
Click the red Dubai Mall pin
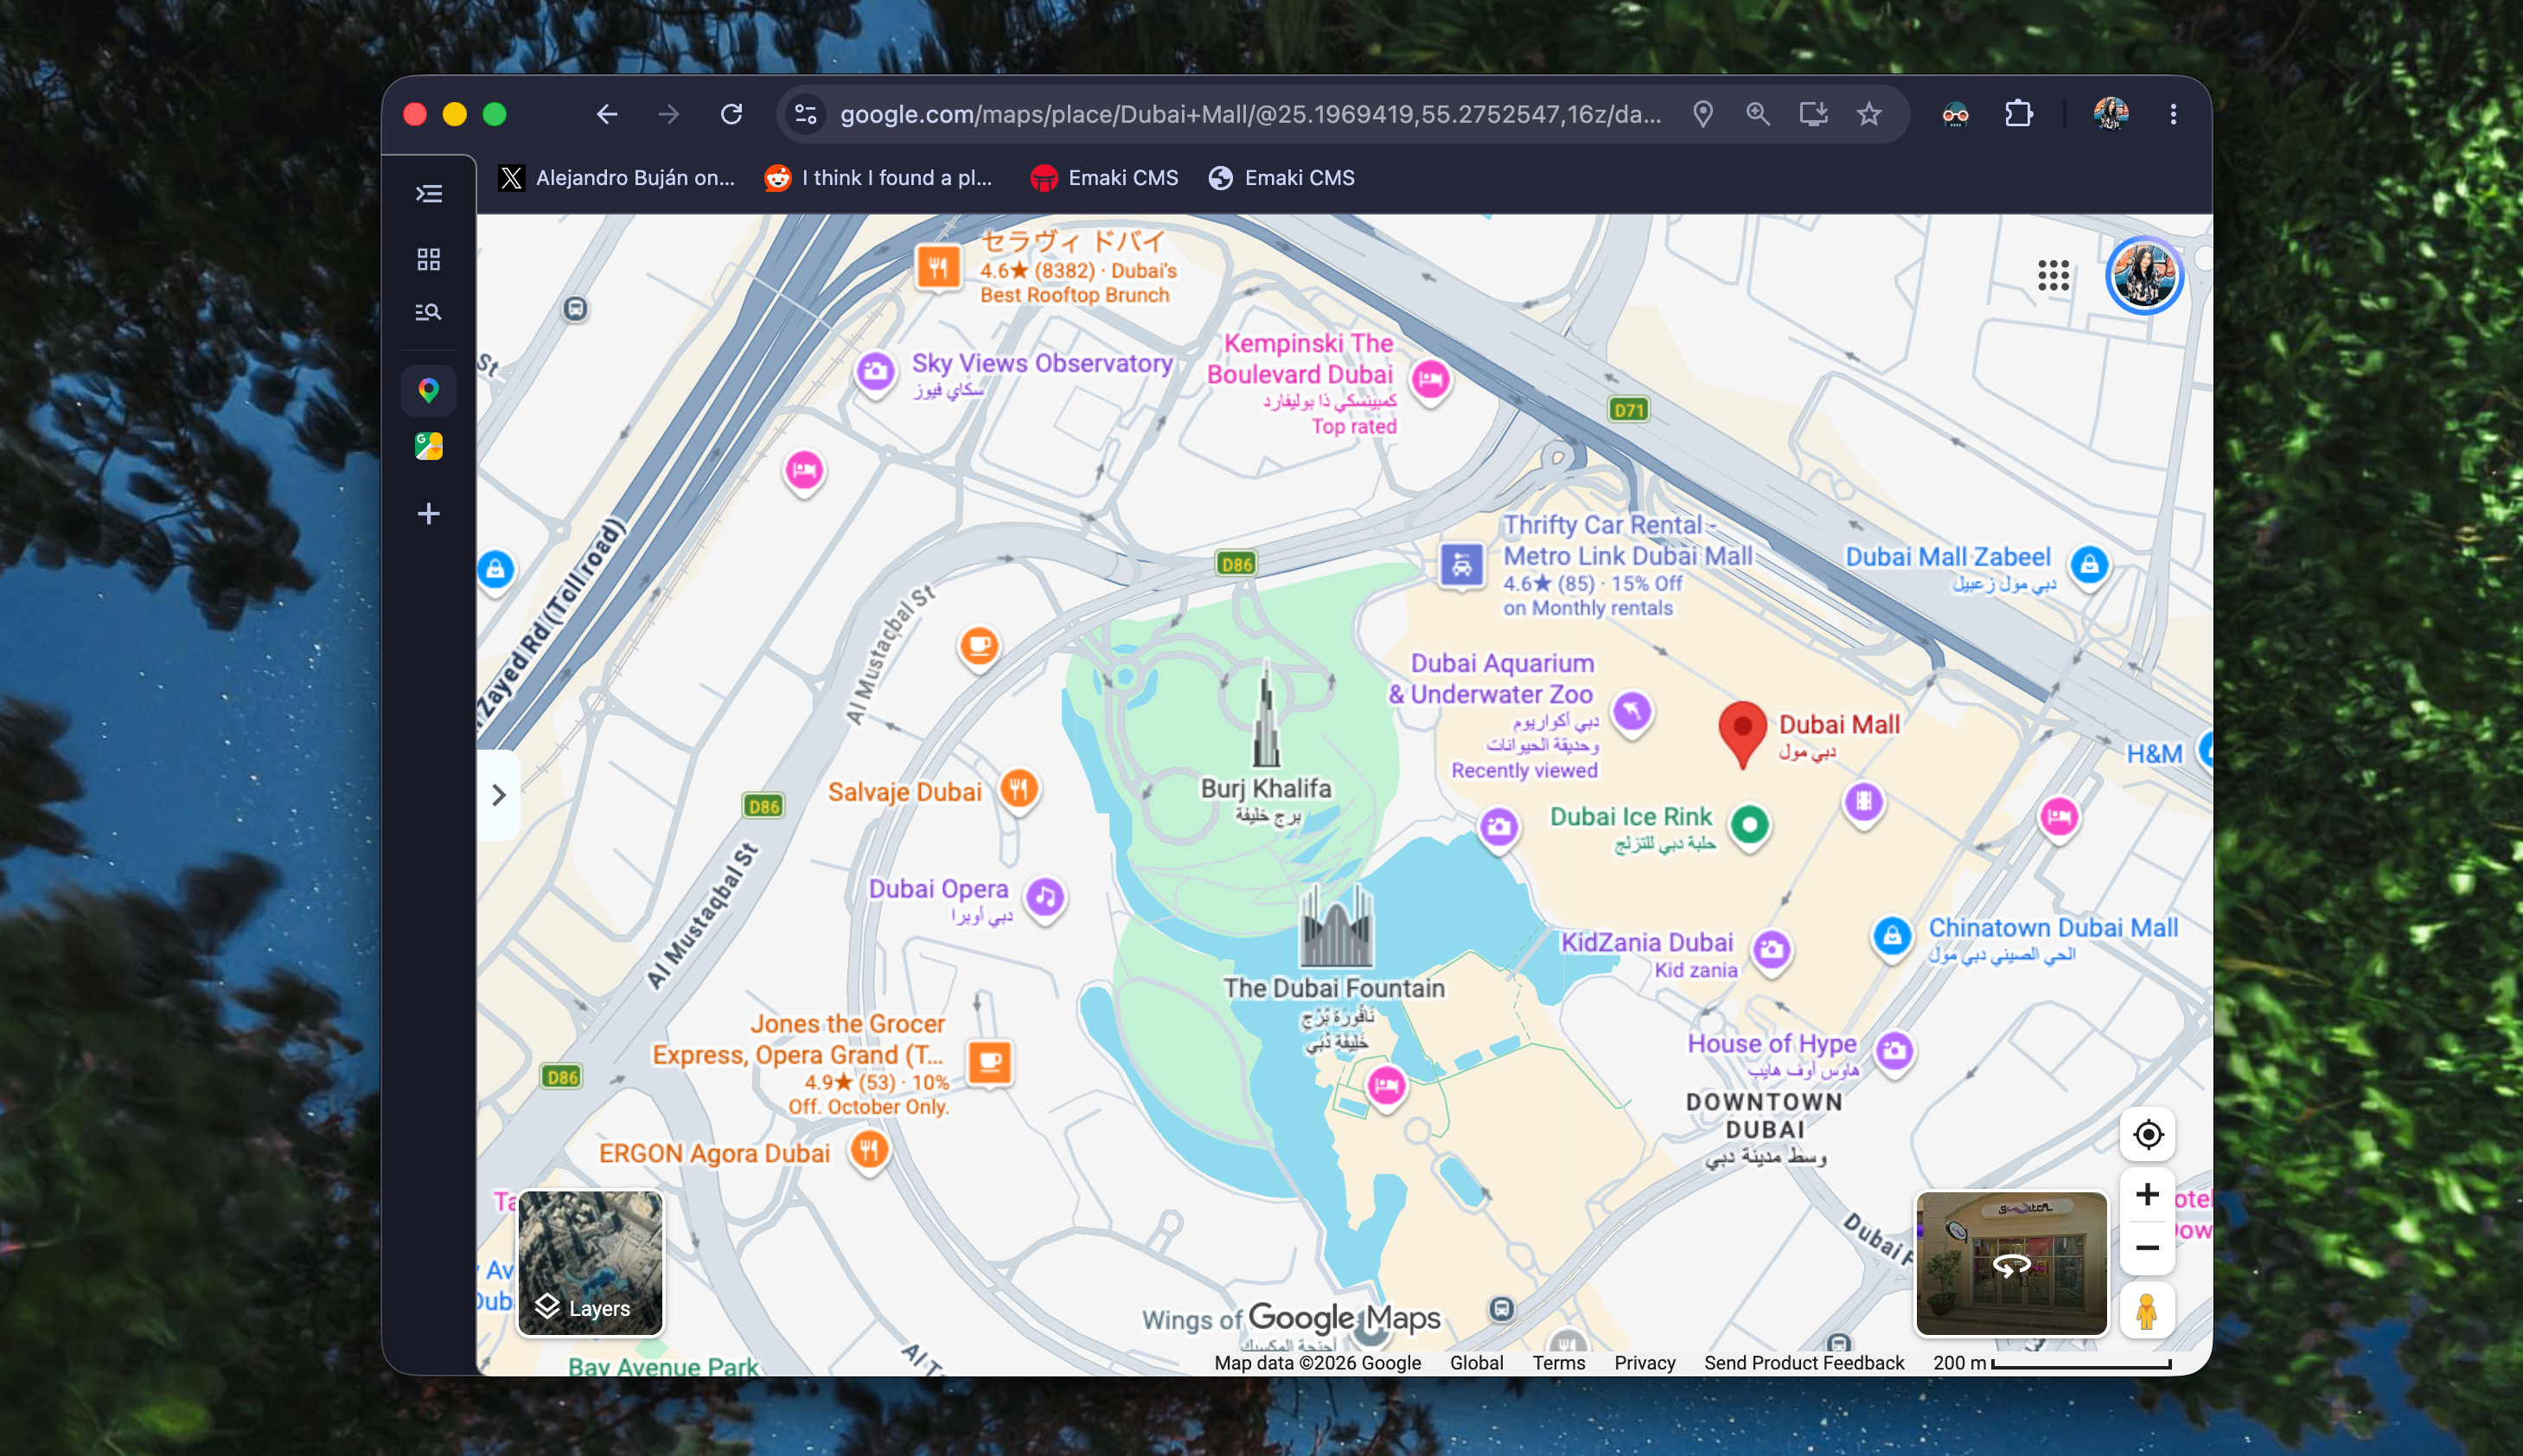1742,734
